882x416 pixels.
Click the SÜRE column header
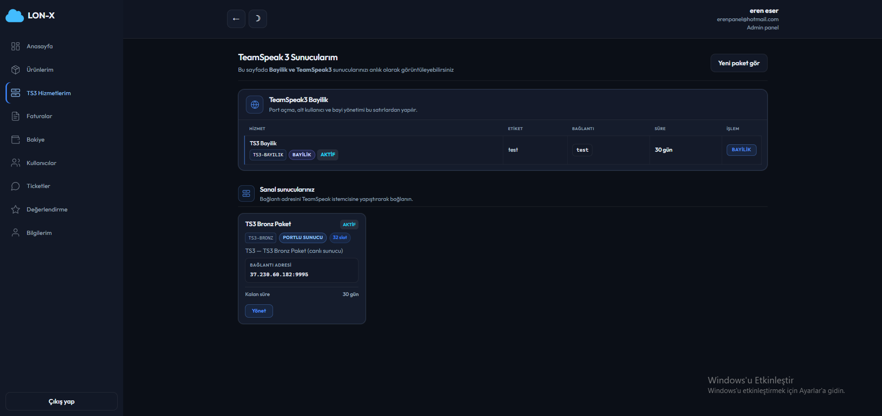point(660,129)
